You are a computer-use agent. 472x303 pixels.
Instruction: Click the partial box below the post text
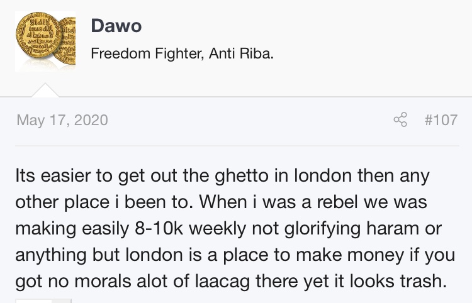(x=43, y=300)
